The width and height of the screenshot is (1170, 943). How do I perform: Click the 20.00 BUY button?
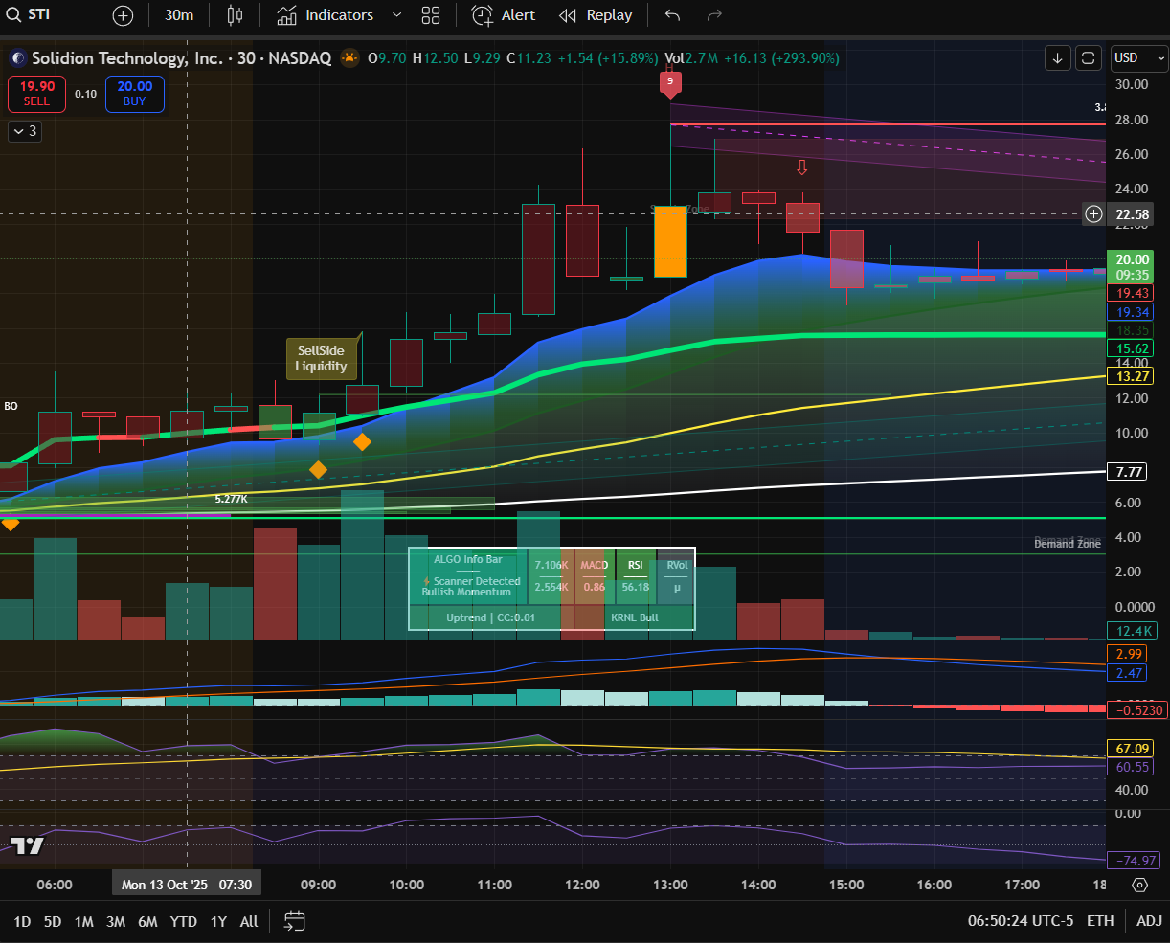pyautogui.click(x=134, y=93)
